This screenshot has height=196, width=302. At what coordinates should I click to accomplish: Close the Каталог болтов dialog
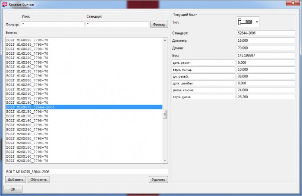click(293, 3)
